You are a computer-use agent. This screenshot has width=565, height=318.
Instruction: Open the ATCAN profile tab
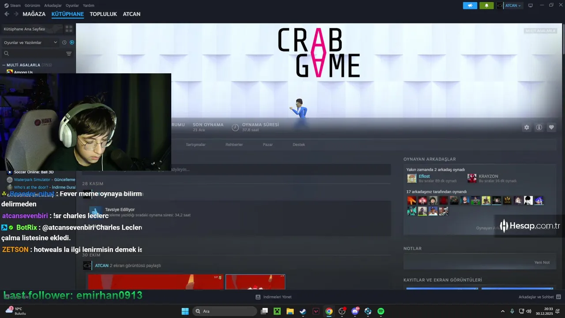tap(132, 14)
